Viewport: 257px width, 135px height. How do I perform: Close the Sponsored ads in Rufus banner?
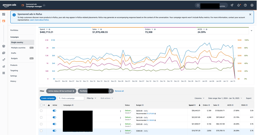click(x=250, y=14)
